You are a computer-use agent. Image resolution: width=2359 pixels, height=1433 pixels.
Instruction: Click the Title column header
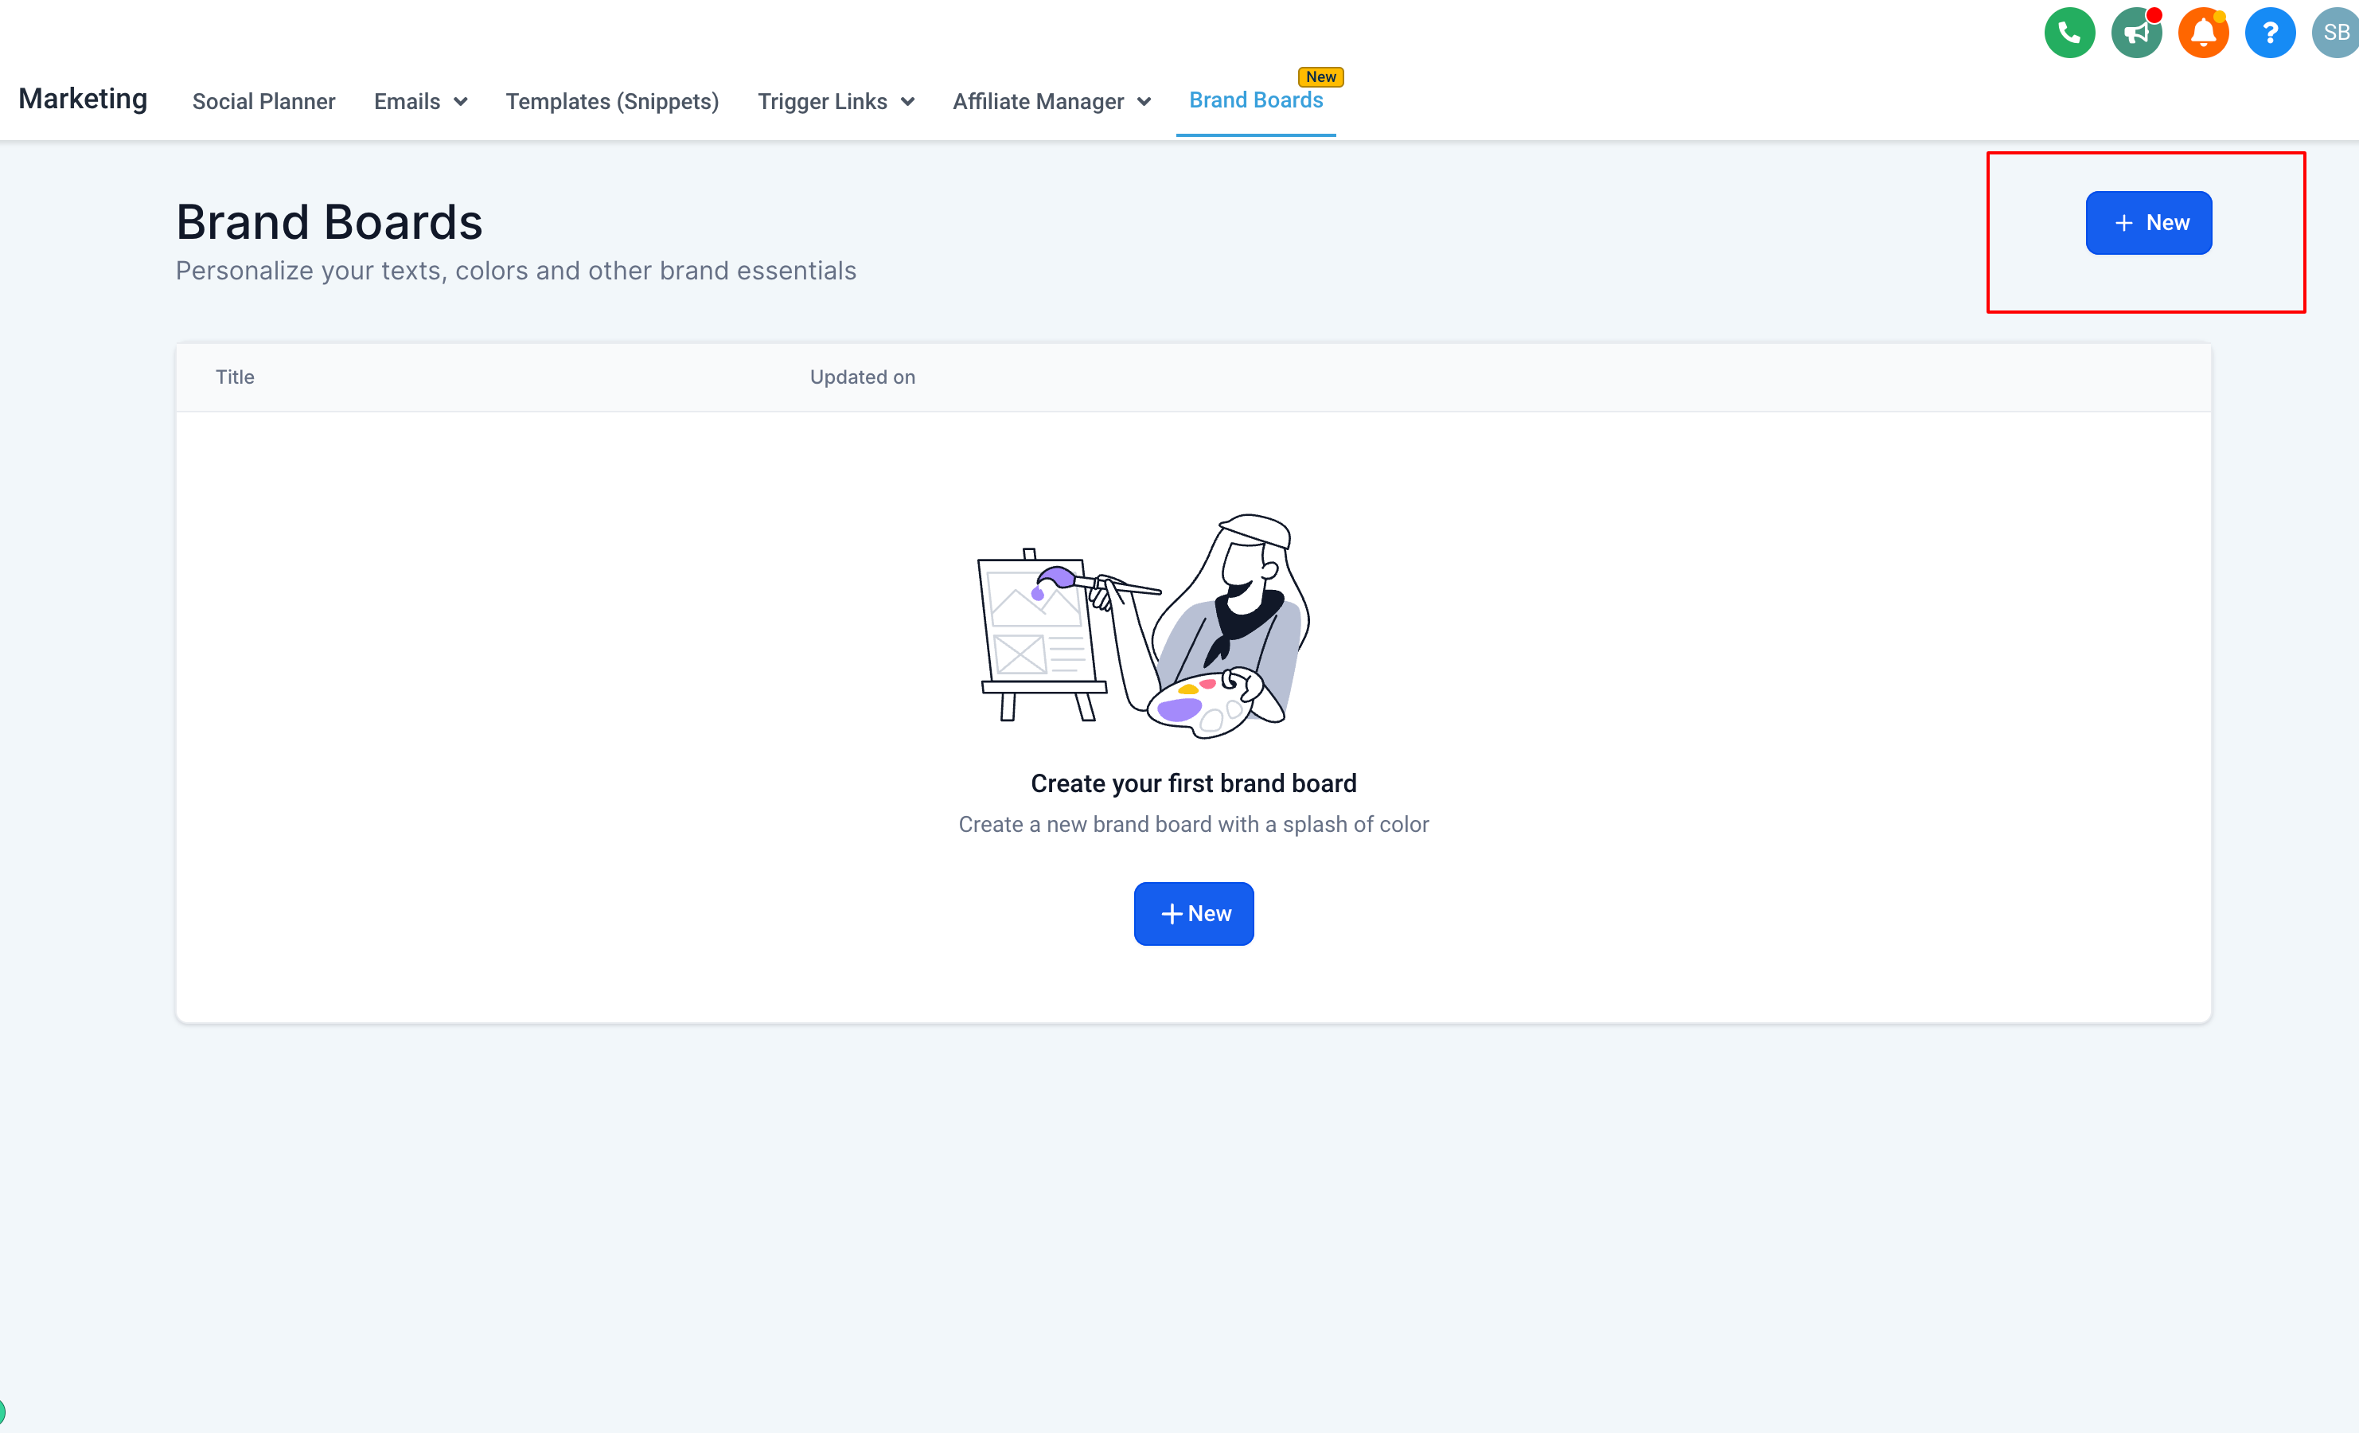click(235, 377)
